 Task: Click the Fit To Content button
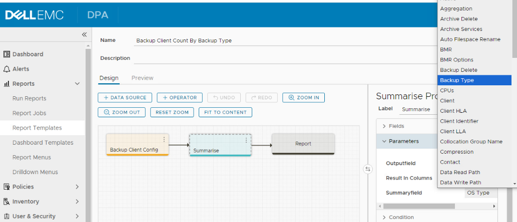click(225, 112)
